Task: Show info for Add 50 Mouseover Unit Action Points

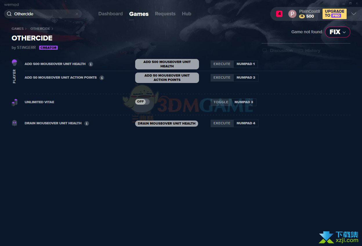Action: click(x=102, y=78)
